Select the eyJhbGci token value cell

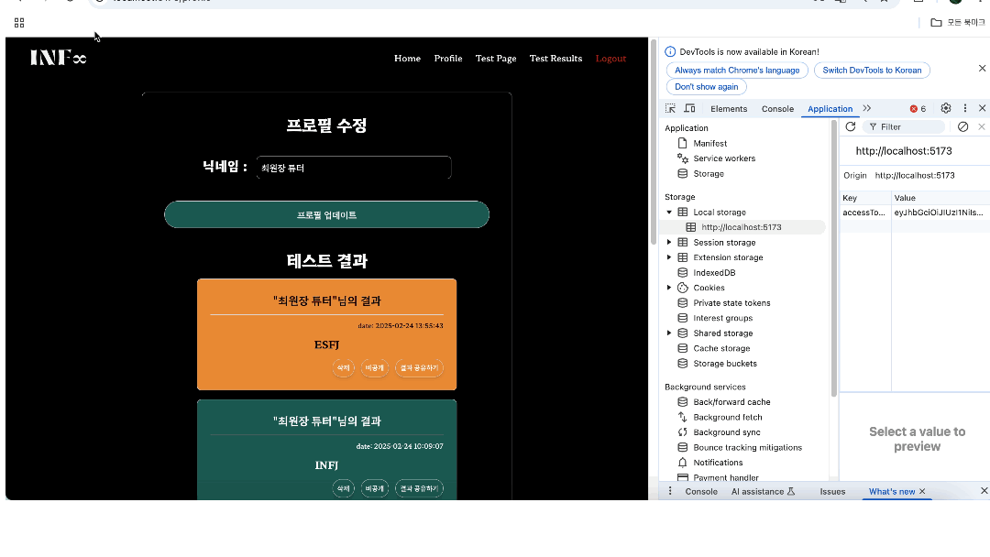pyautogui.click(x=940, y=213)
